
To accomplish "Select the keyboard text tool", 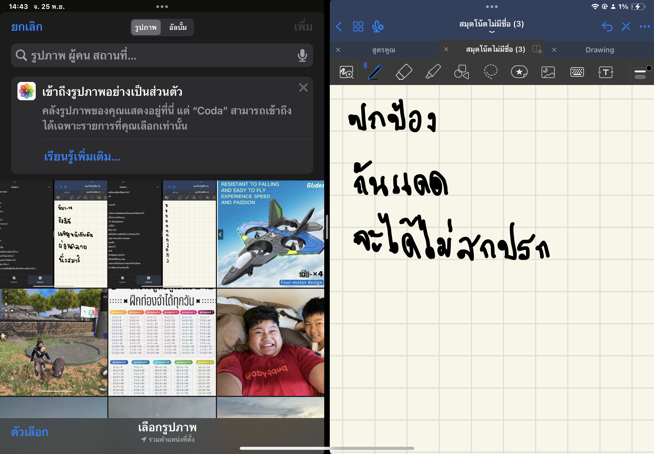I will point(577,72).
